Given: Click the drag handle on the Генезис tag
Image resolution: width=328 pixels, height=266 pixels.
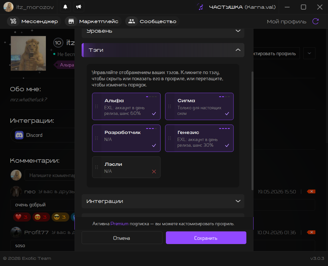Looking at the screenshot, I should click(170, 138).
